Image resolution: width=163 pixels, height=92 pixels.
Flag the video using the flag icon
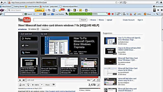pyautogui.click(x=53, y=85)
